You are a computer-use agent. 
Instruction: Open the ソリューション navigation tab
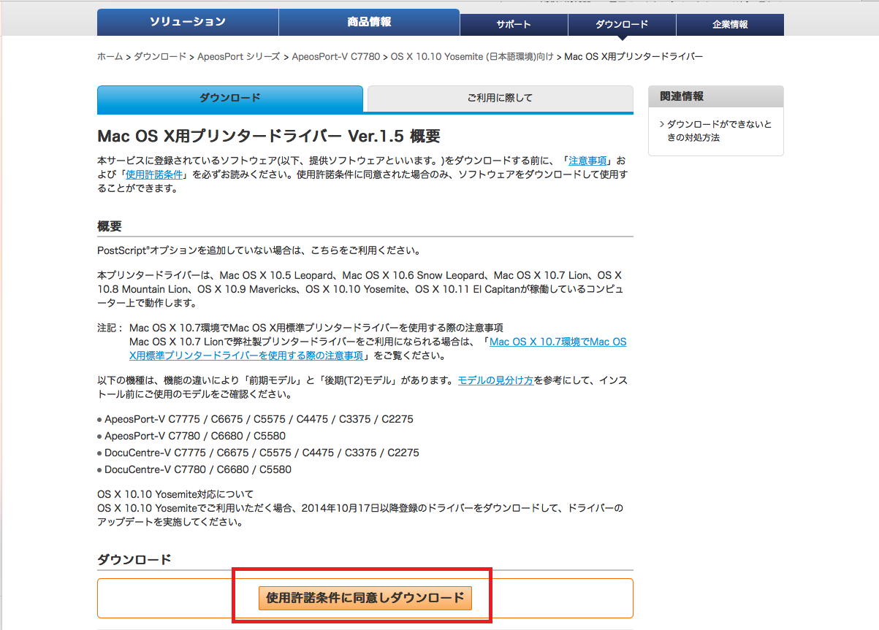tap(188, 22)
